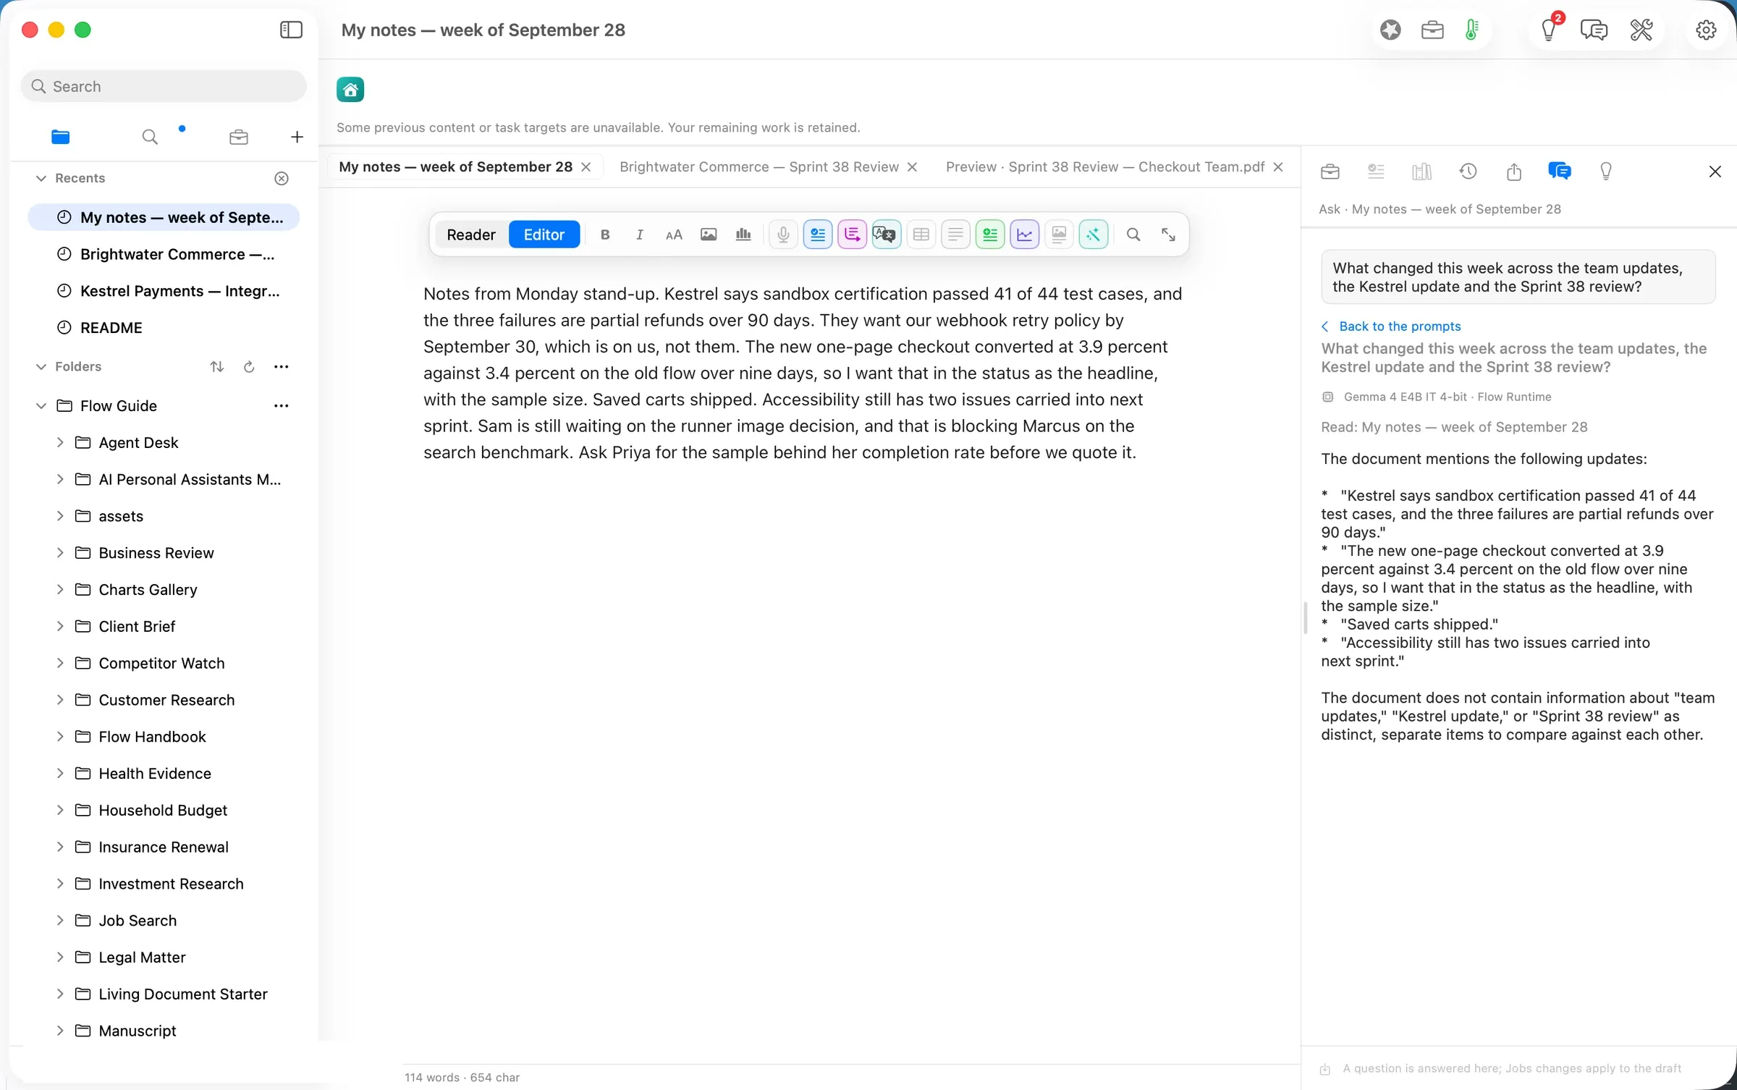The width and height of the screenshot is (1737, 1090).
Task: Select the sidebar briefcase view icon
Action: tap(239, 137)
